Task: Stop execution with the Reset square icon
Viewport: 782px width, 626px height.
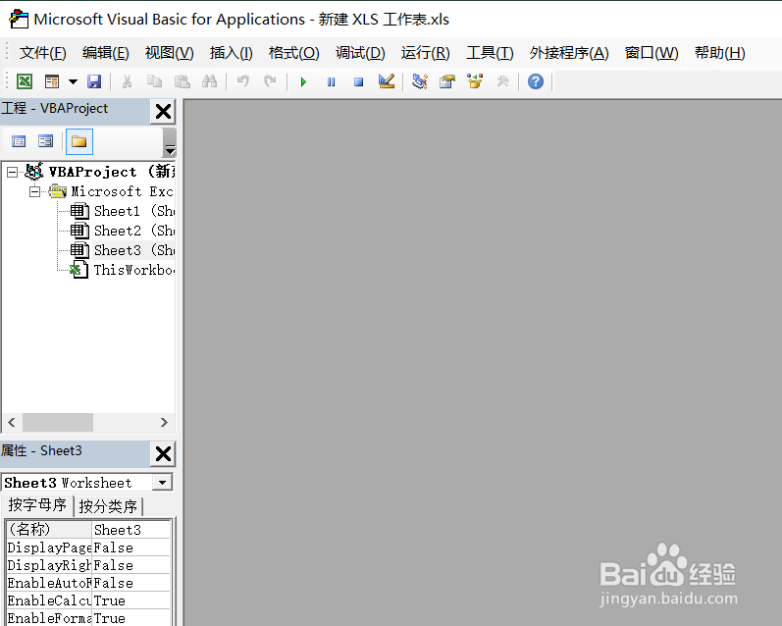Action: [358, 81]
